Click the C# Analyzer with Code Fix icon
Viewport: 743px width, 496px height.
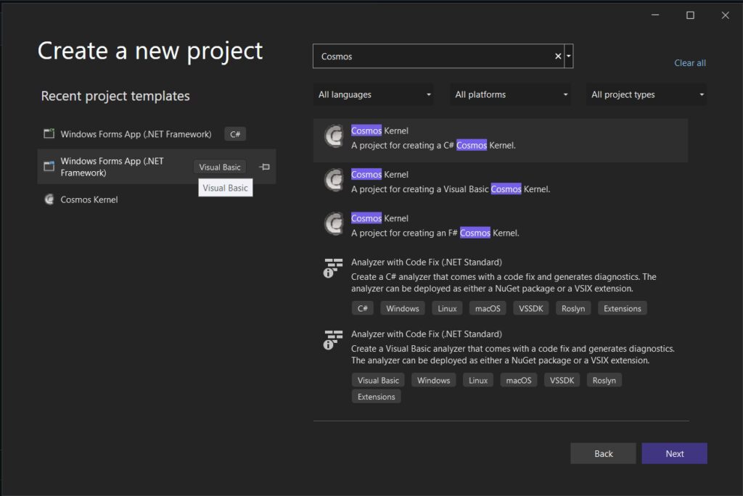333,268
